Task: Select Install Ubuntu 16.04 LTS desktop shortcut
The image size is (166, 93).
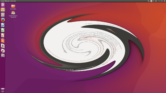Action: click(x=13, y=14)
